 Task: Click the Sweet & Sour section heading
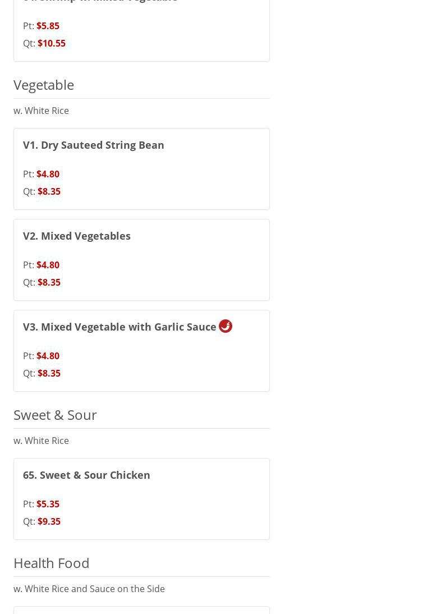click(x=55, y=415)
